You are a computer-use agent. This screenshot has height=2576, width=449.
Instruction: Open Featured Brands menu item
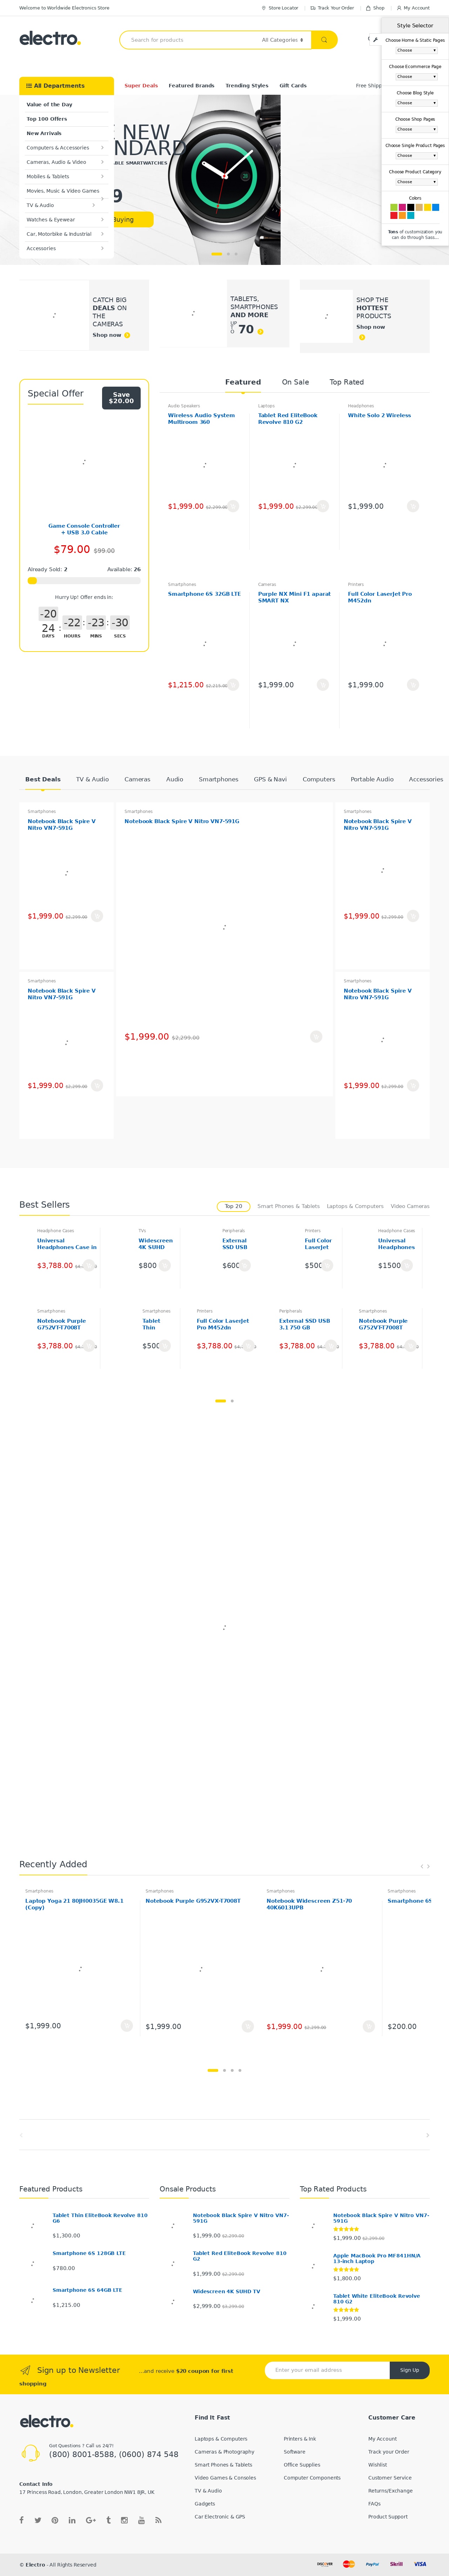pyautogui.click(x=191, y=86)
